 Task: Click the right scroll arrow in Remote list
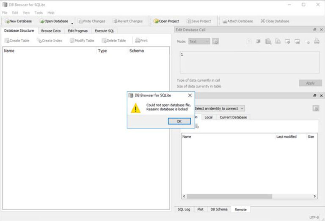[315, 196]
